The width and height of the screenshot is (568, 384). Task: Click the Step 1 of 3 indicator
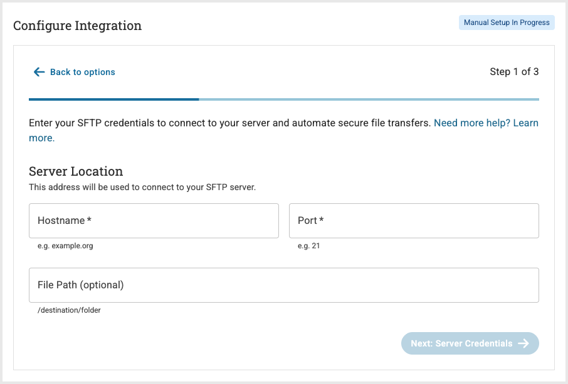514,72
